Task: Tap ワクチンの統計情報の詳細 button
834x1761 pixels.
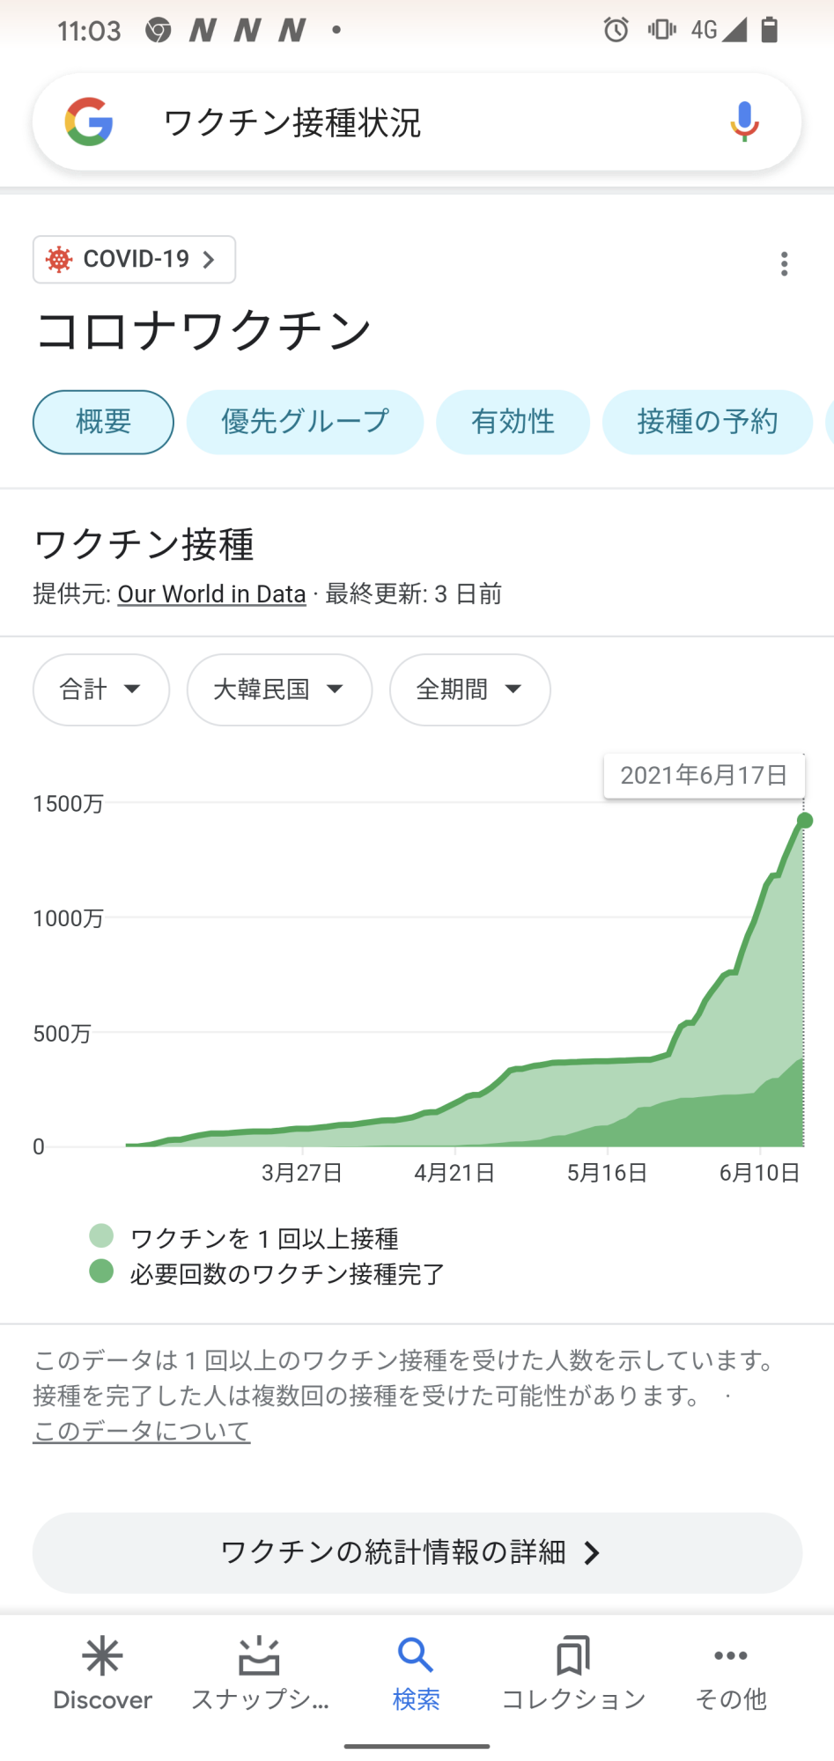Action: [417, 1552]
